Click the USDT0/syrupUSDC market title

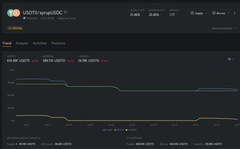43,13
